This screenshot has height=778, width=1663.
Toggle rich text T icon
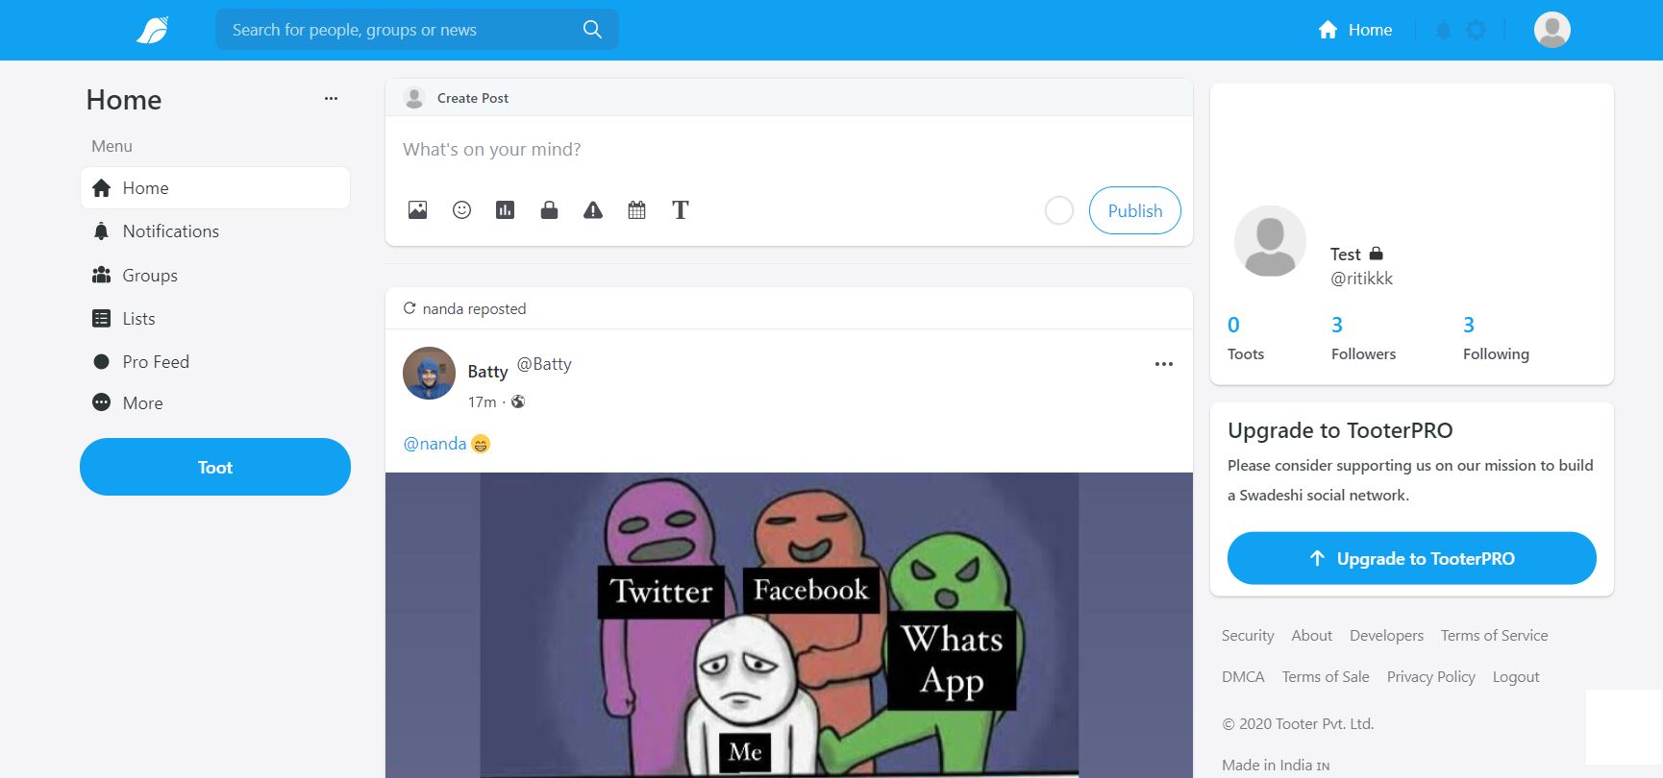coord(681,209)
